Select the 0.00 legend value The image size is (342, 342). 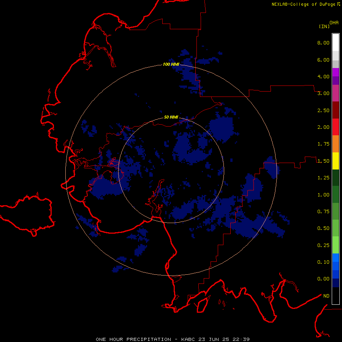point(323,279)
